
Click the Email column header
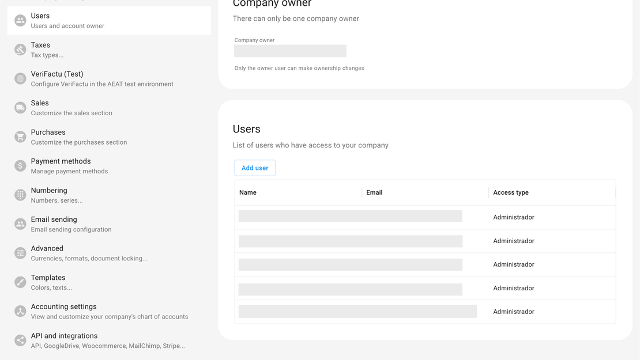[374, 192]
